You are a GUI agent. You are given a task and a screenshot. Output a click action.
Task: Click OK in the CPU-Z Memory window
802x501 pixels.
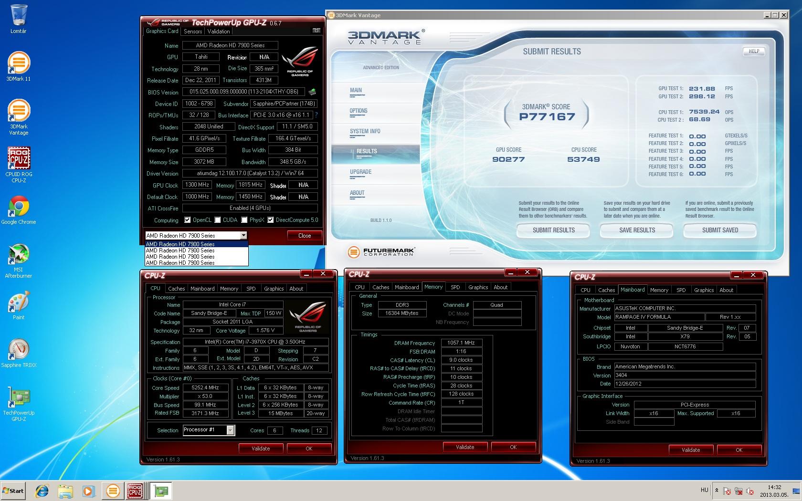tap(513, 447)
